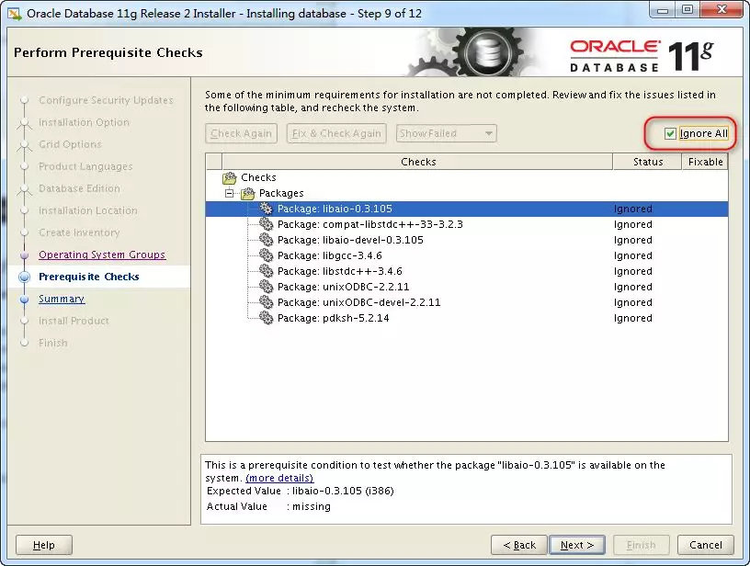
Task: Select row Package: libaio-devel-0.3.105
Action: [x=467, y=240]
